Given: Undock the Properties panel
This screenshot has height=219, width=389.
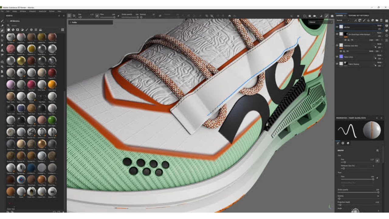Looking at the screenshot, I should pos(377,118).
